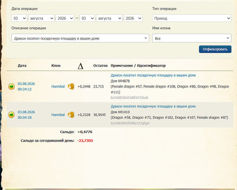
Task: Open operation link for Дом №4878 entry
Action: click(153, 75)
